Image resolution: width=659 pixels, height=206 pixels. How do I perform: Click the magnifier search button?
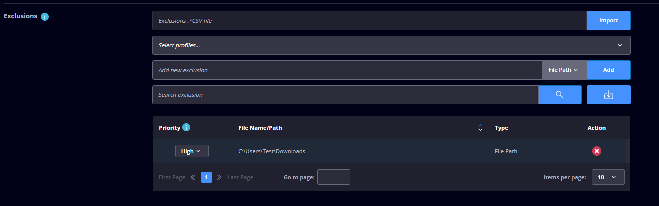pyautogui.click(x=560, y=95)
